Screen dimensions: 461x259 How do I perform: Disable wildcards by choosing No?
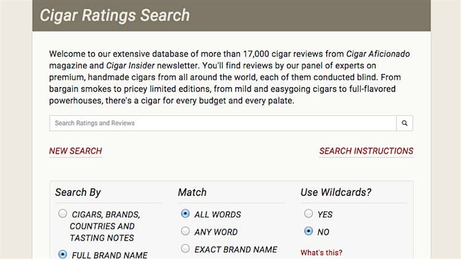pyautogui.click(x=309, y=231)
